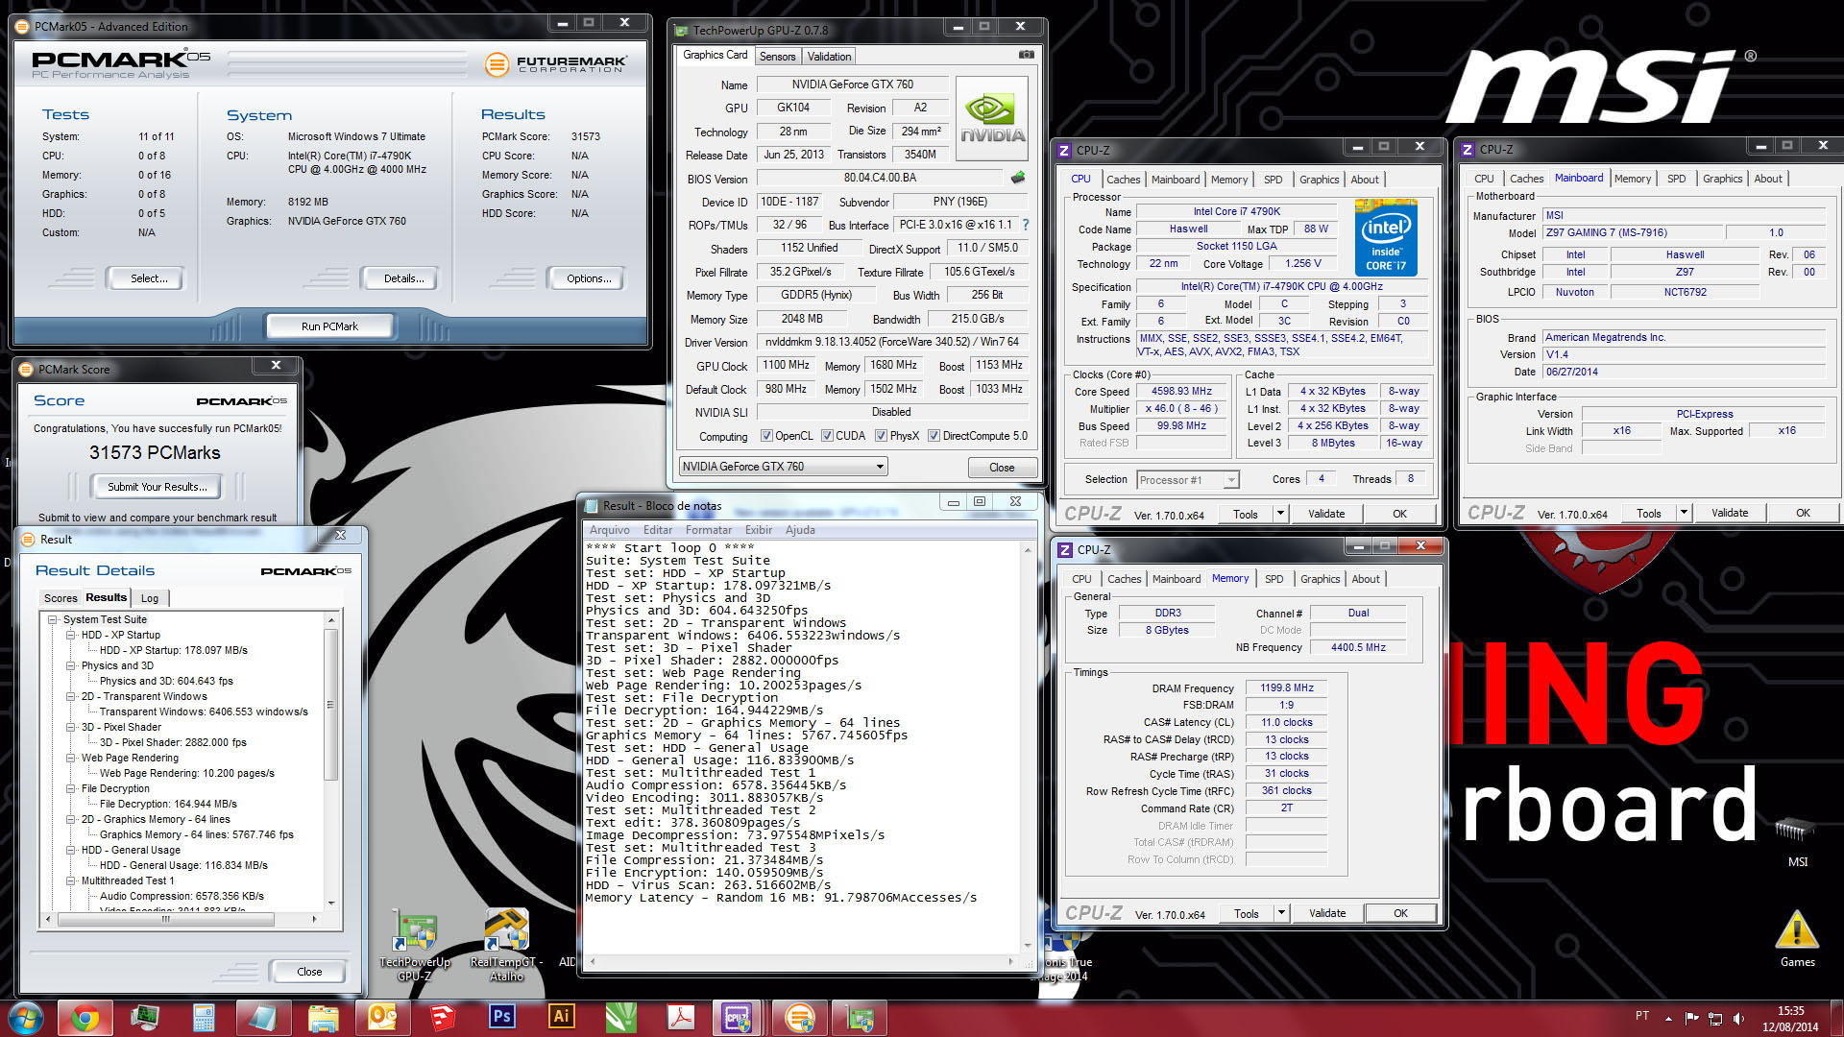Launch Photoshop from the taskbar

coord(501,1018)
